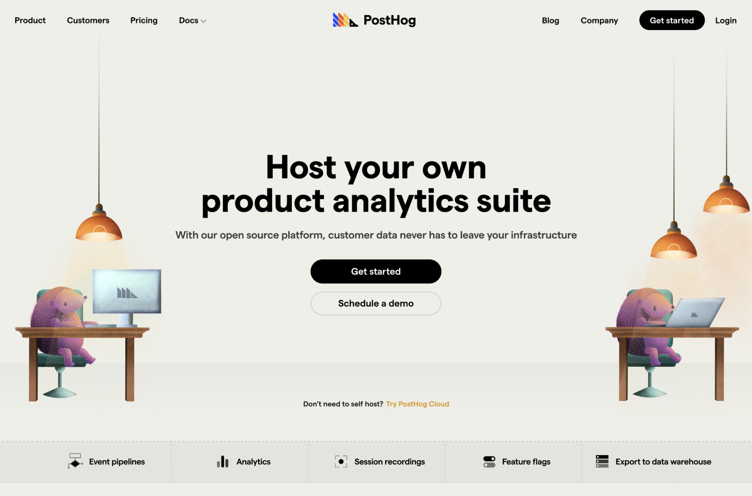Screen dimensions: 752x496
Task: Expand the Product navigation menu
Action: pos(30,20)
